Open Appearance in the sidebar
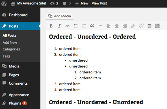Image resolution: width=167 pixels, height=109 pixels. pos(19,95)
